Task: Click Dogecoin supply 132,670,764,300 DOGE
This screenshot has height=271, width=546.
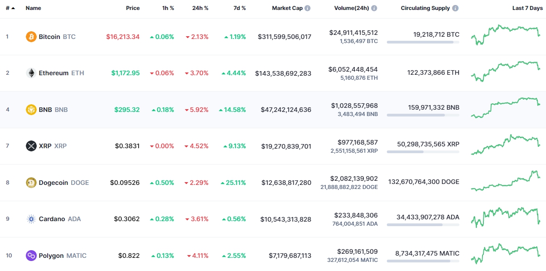Action: pyautogui.click(x=424, y=182)
